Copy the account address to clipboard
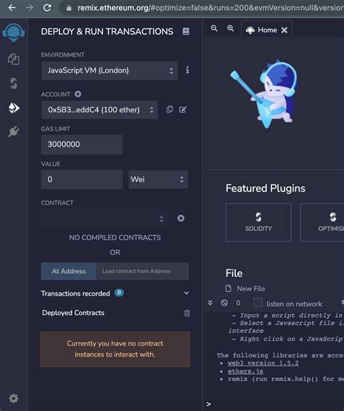Screen dimensions: 344x411 [170, 110]
